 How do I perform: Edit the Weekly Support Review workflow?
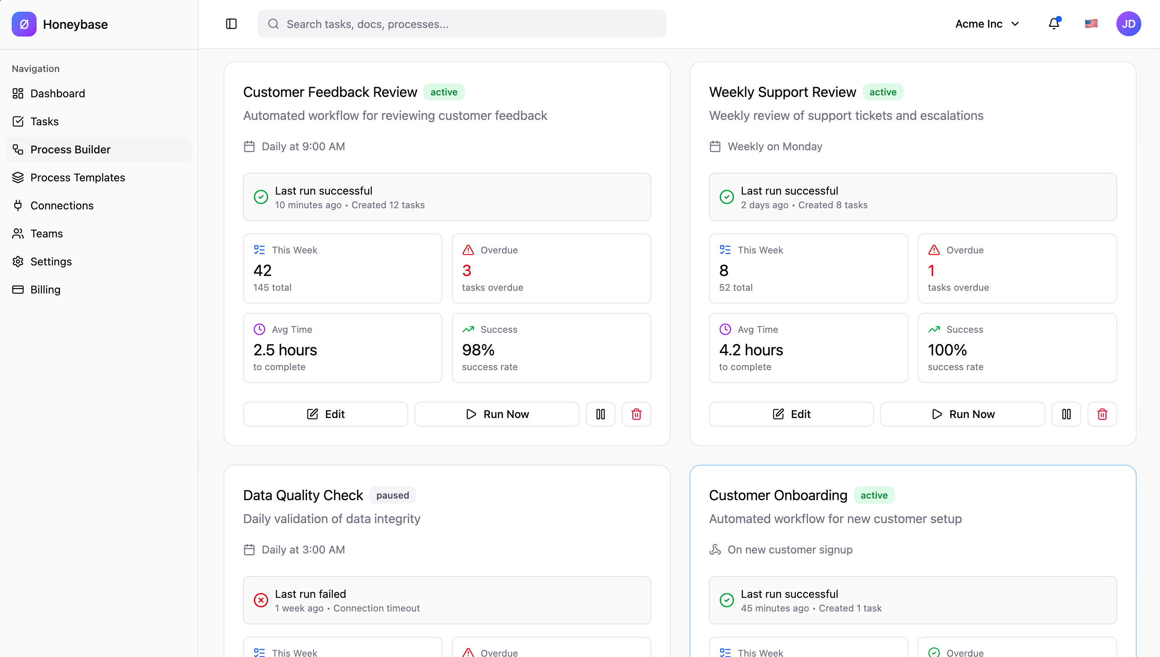tap(791, 414)
